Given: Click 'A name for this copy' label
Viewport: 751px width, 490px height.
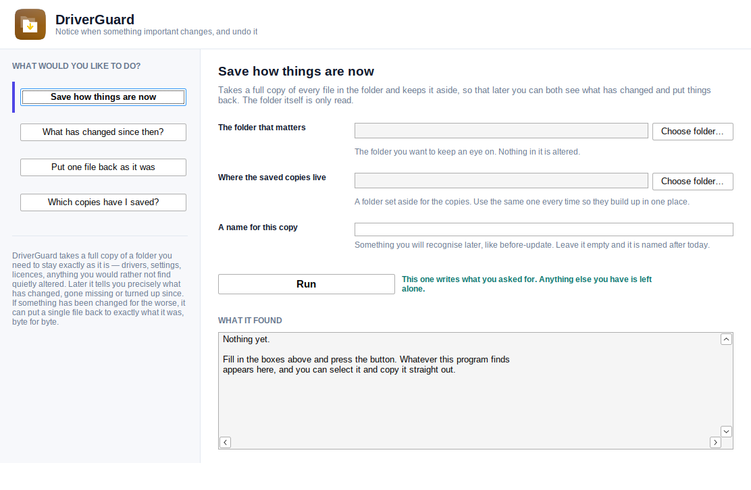Looking at the screenshot, I should [258, 227].
